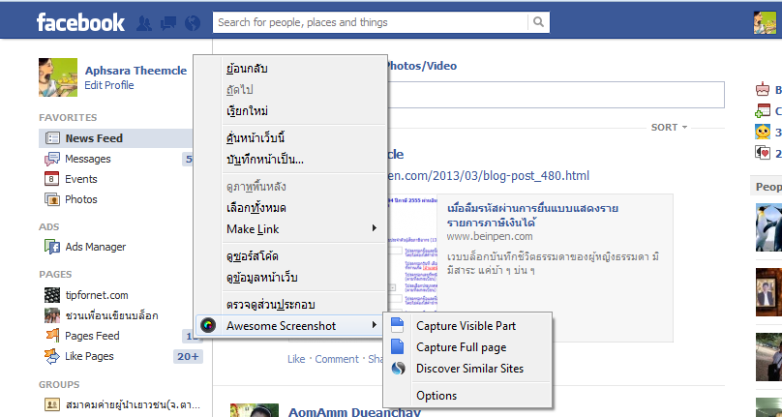Click the tipfornet.com page icon
The width and height of the screenshot is (782, 417).
coord(52,295)
